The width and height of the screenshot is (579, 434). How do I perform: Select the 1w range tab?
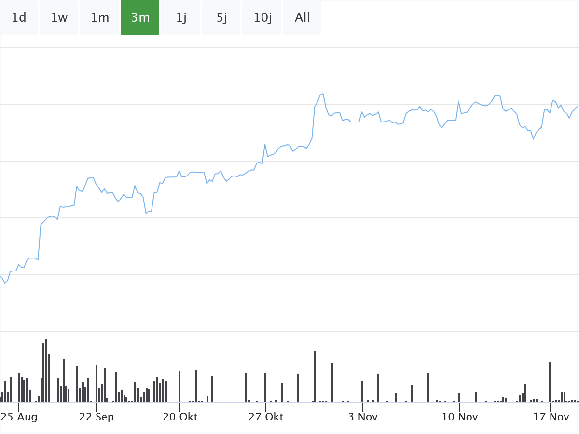(59, 18)
